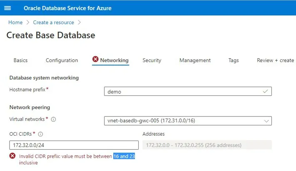296x171 pixels.
Task: Click the 'Network peering' heading
Action: pos(30,107)
